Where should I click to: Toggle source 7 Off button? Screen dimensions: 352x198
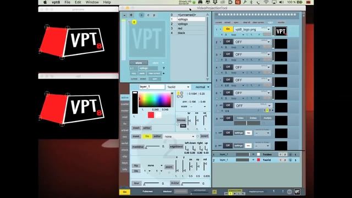click(228, 105)
